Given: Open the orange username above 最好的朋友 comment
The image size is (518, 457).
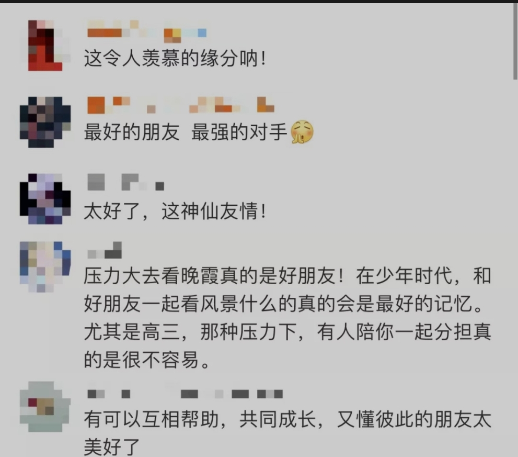Looking at the screenshot, I should pyautogui.click(x=181, y=105).
